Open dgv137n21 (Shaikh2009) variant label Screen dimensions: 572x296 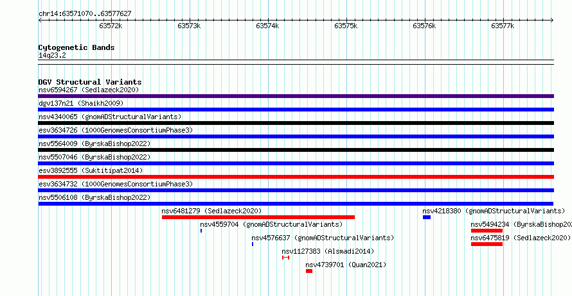click(81, 103)
